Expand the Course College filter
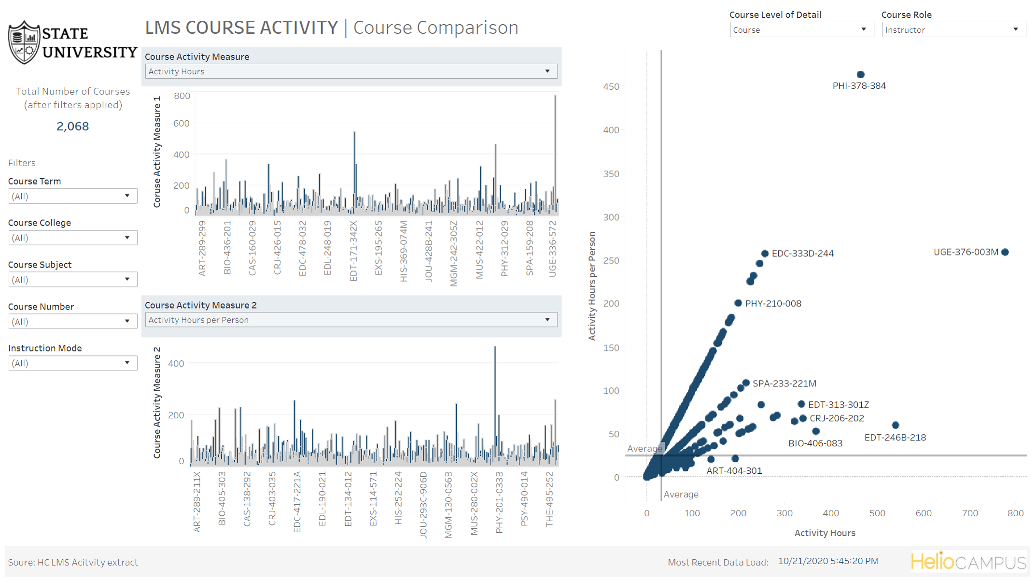1036x580 pixels. click(72, 238)
